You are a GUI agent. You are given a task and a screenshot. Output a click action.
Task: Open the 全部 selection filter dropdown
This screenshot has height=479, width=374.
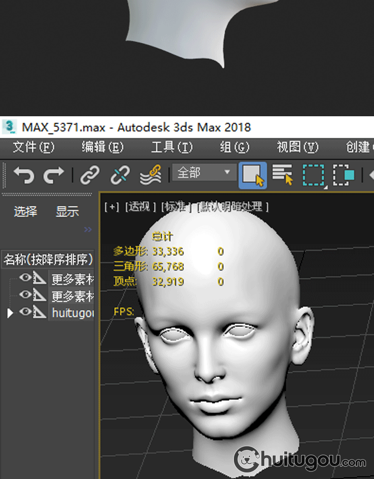click(x=204, y=173)
